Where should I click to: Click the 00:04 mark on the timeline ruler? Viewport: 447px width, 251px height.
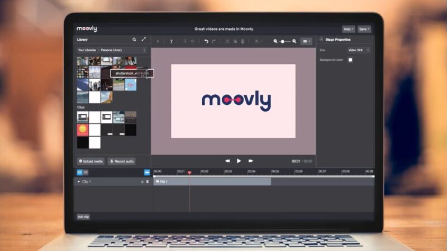tap(251, 171)
